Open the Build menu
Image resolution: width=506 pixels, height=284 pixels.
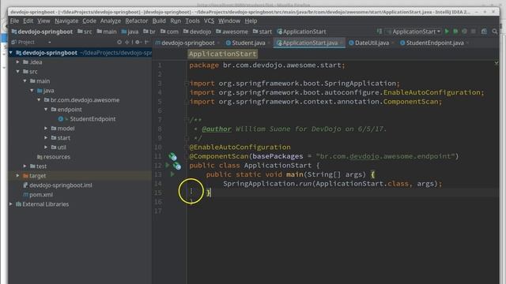tap(159, 21)
